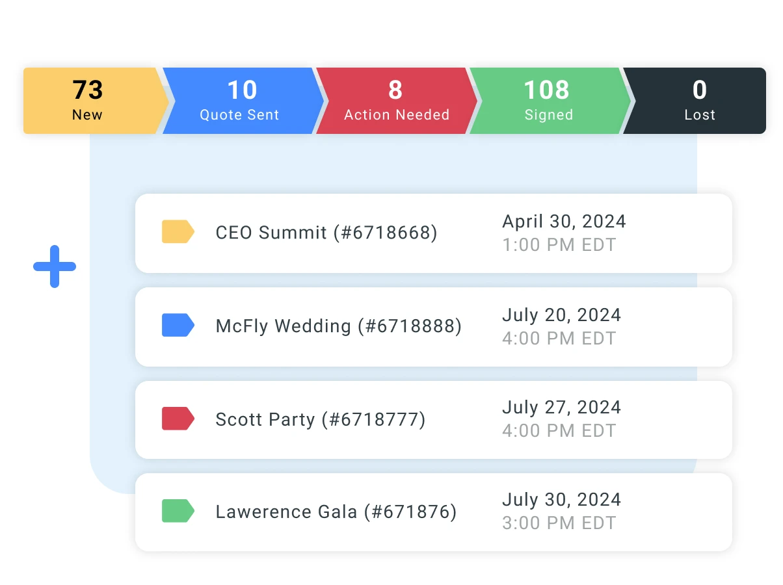783x585 pixels.
Task: Click the April 30, 2024 date
Action: (564, 222)
